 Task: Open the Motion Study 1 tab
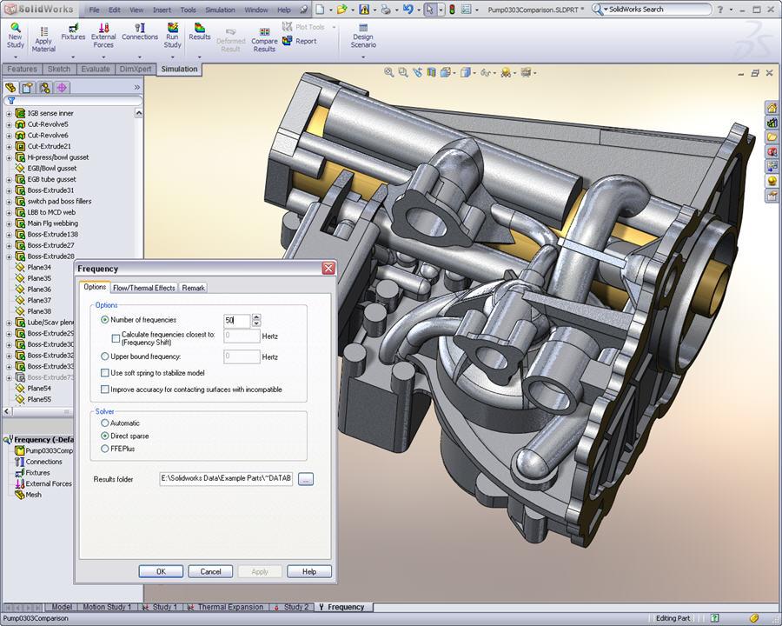107,607
